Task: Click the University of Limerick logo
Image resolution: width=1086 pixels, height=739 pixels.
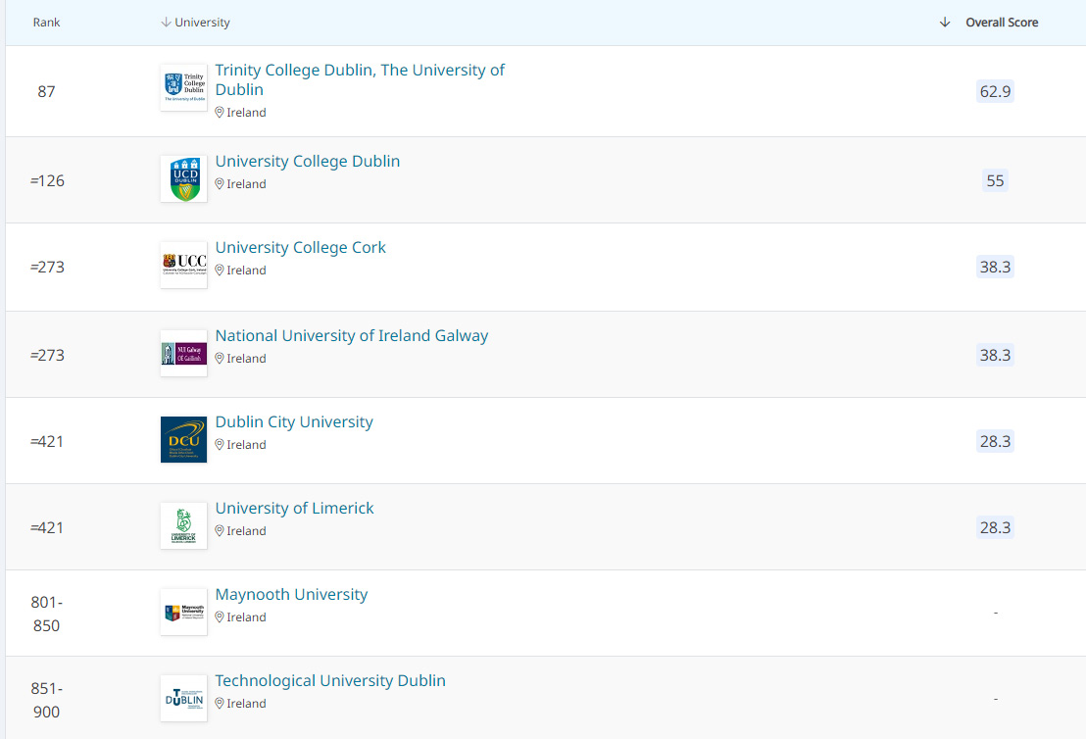Action: tap(183, 525)
